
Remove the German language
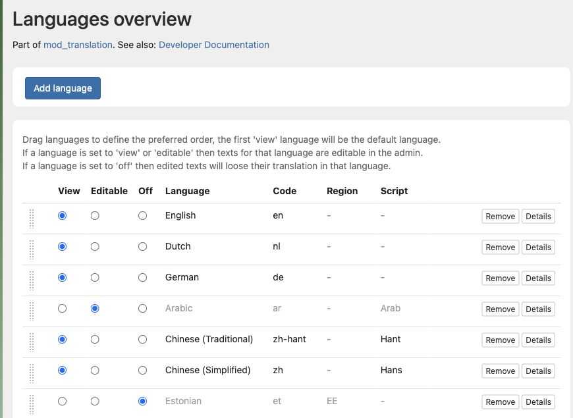pos(501,278)
